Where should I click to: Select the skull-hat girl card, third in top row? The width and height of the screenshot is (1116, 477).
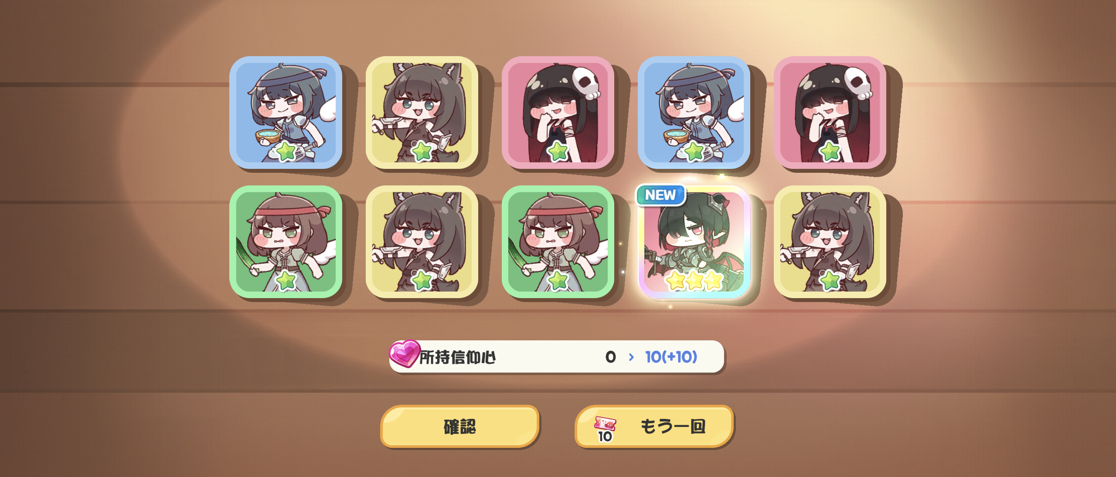click(x=558, y=112)
